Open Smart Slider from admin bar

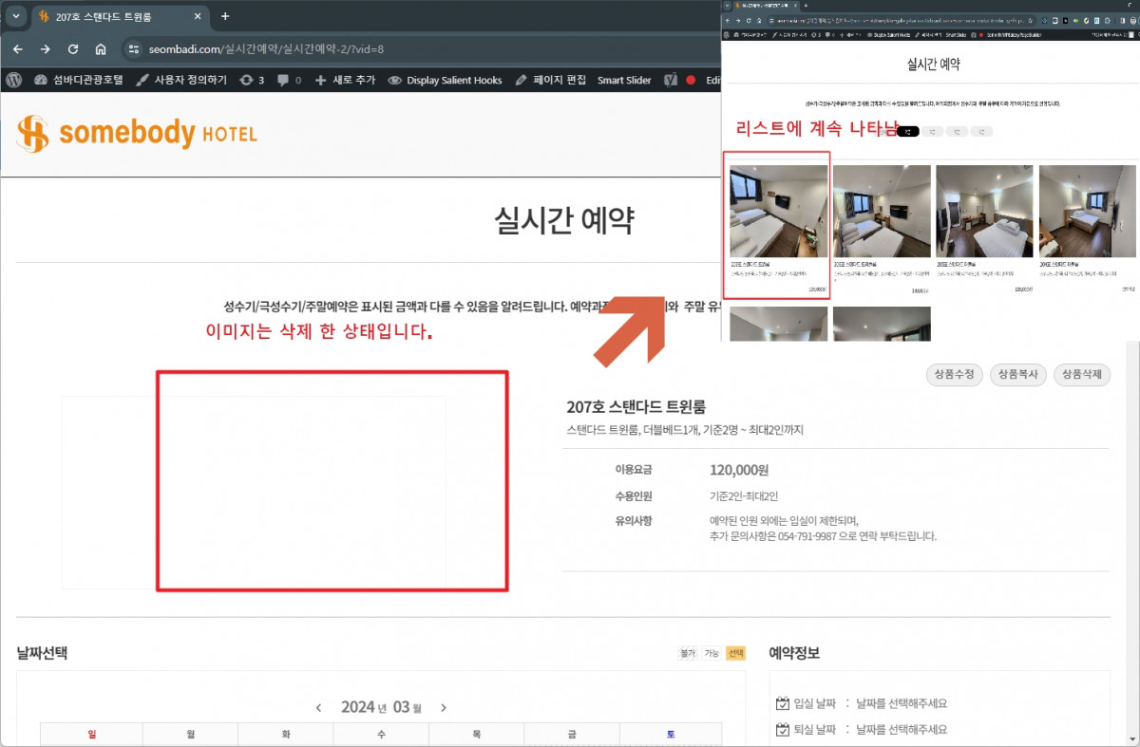pos(624,80)
